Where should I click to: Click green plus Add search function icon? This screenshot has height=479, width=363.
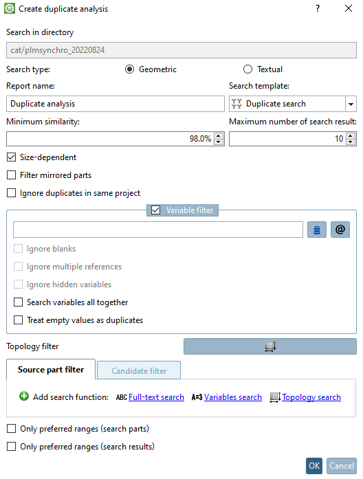24,397
